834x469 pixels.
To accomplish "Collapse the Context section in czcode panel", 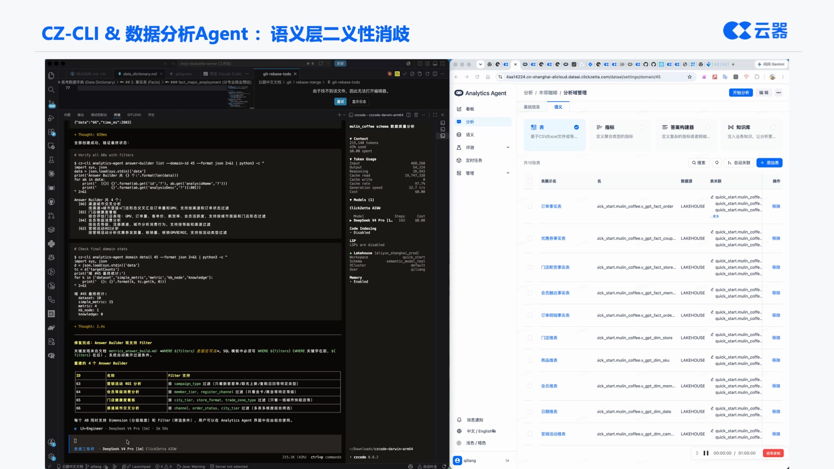I will point(358,139).
